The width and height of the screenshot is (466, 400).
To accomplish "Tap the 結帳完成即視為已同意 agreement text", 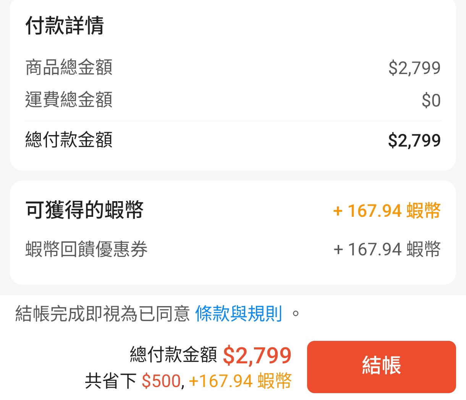I will (x=102, y=314).
